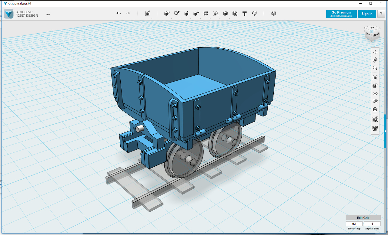Click FRONT face of view cube
This screenshot has height=235, width=388.
pos(376,35)
